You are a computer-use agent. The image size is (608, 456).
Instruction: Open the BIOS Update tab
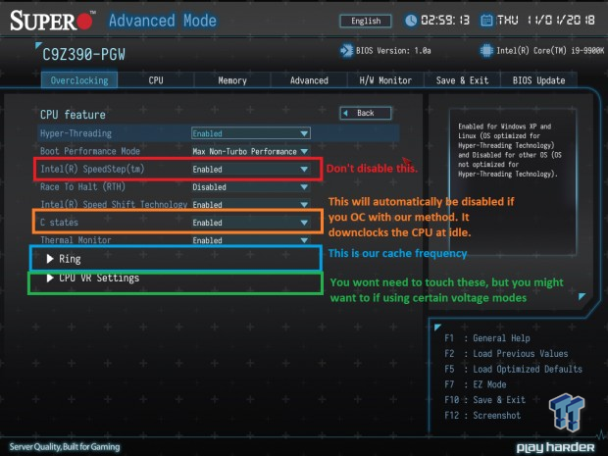538,80
